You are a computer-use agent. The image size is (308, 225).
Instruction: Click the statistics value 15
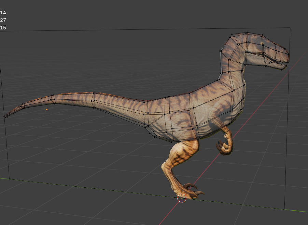pos(3,28)
